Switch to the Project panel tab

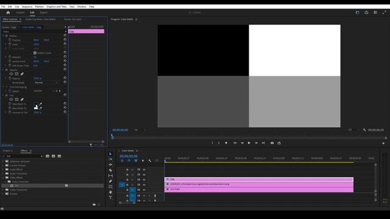click(7, 151)
